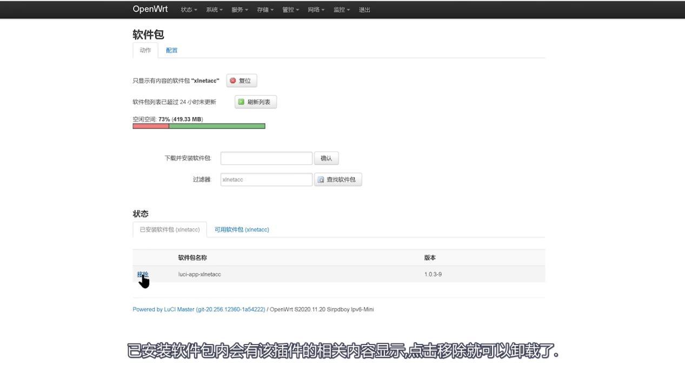Switch to the 配置 tab

point(171,50)
